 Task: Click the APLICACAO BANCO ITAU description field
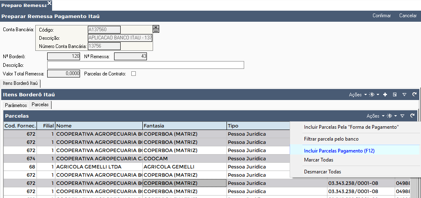click(120, 38)
